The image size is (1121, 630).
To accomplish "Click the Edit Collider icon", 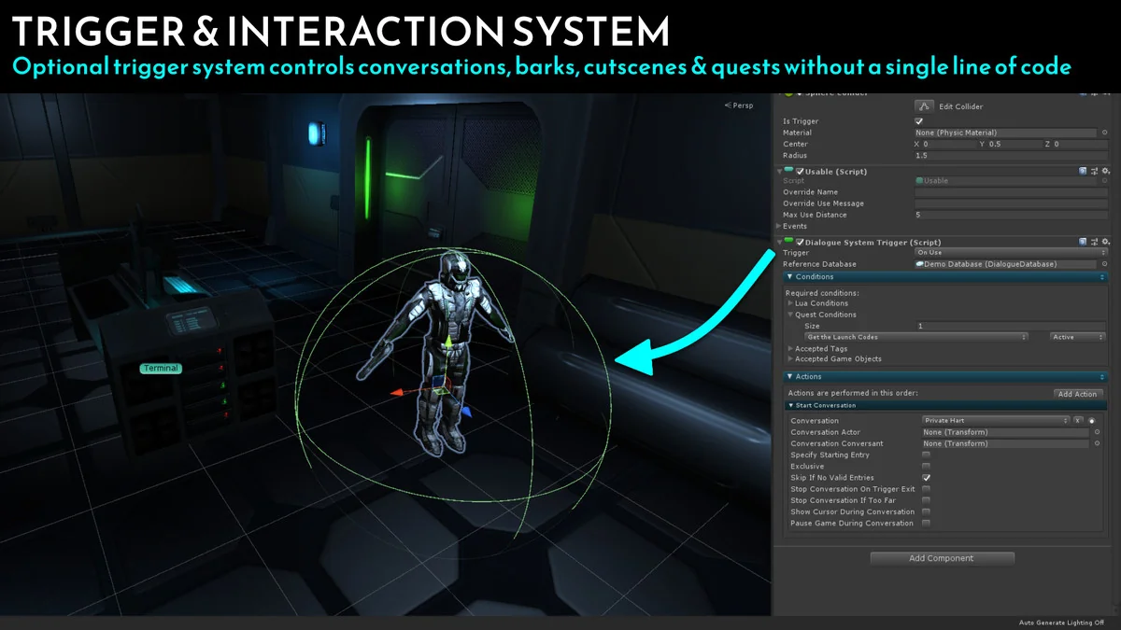I will [x=924, y=105].
